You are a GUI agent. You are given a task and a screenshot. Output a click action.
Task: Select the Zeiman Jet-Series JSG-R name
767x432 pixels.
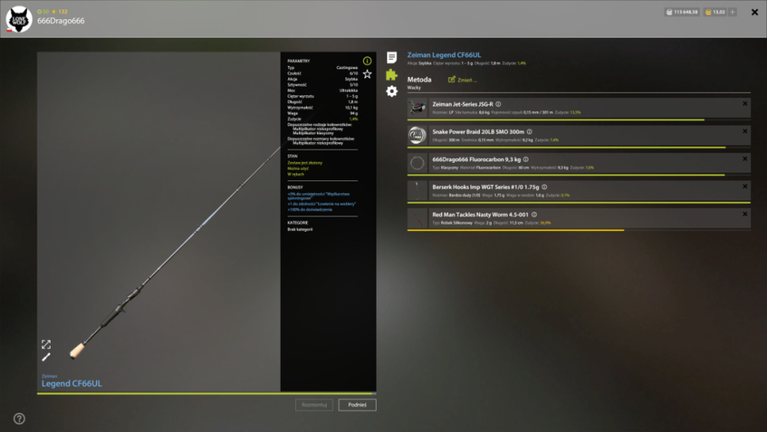(463, 104)
